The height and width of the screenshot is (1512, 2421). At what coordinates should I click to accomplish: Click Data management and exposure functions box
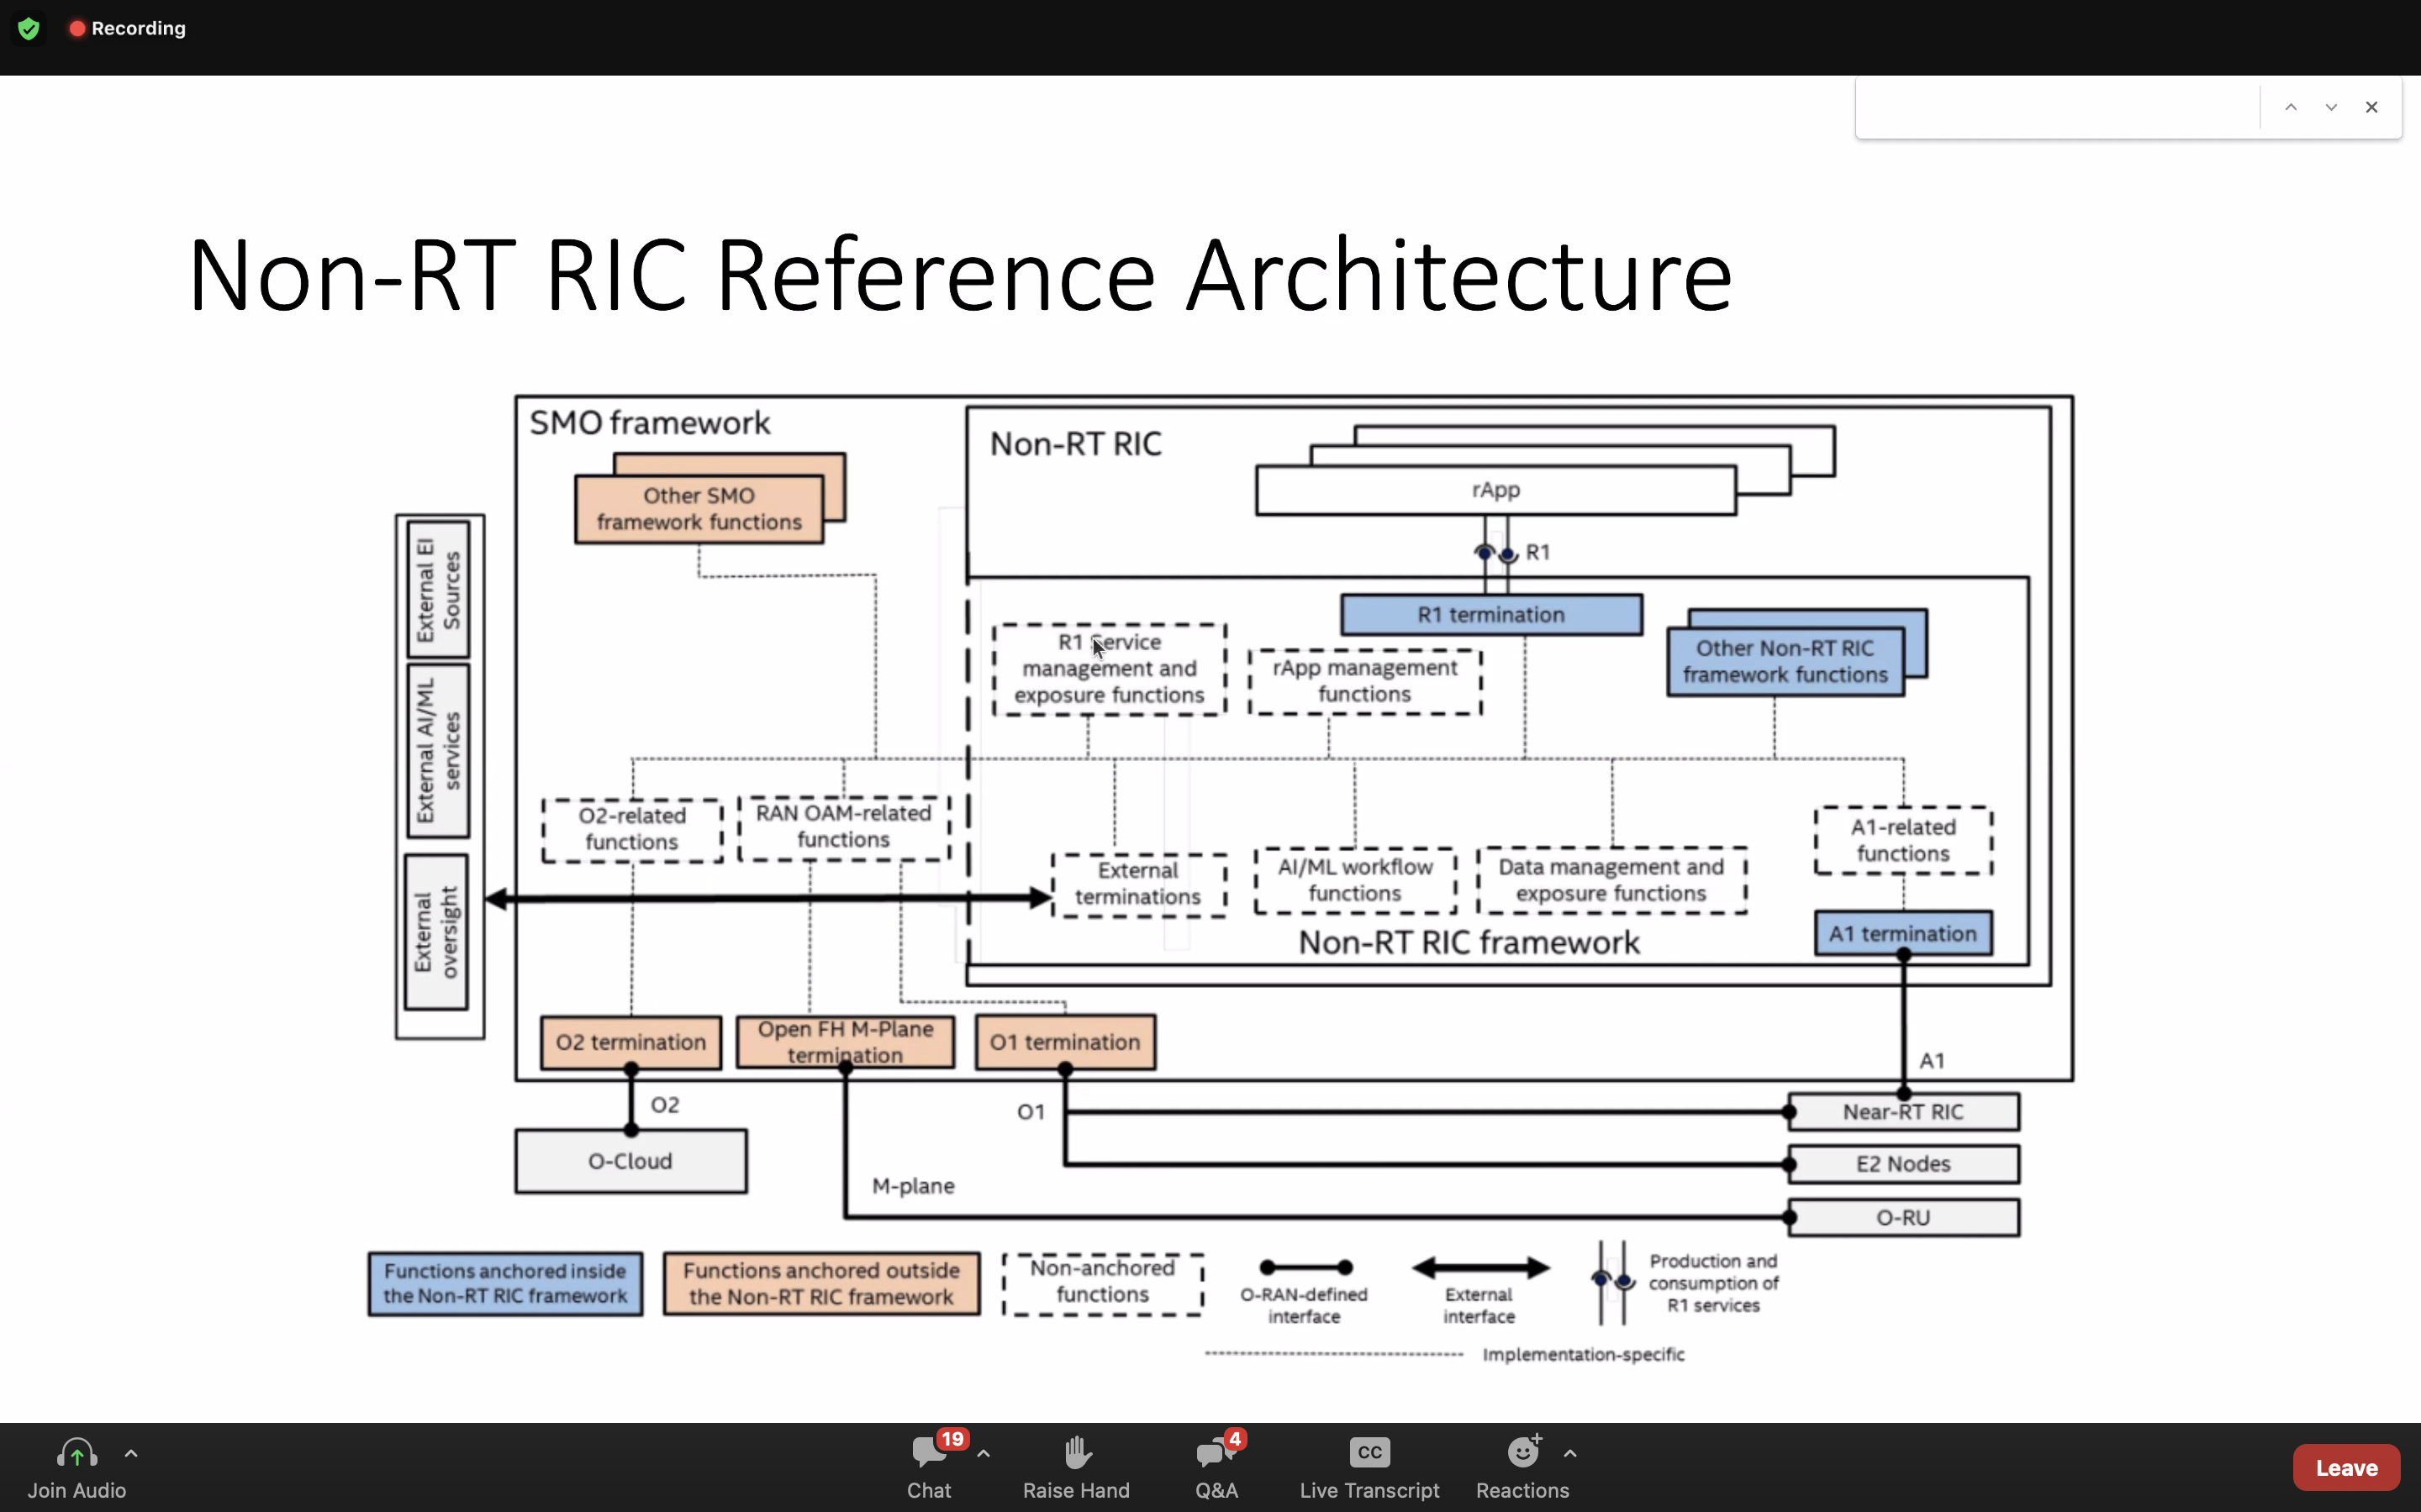coord(1611,880)
